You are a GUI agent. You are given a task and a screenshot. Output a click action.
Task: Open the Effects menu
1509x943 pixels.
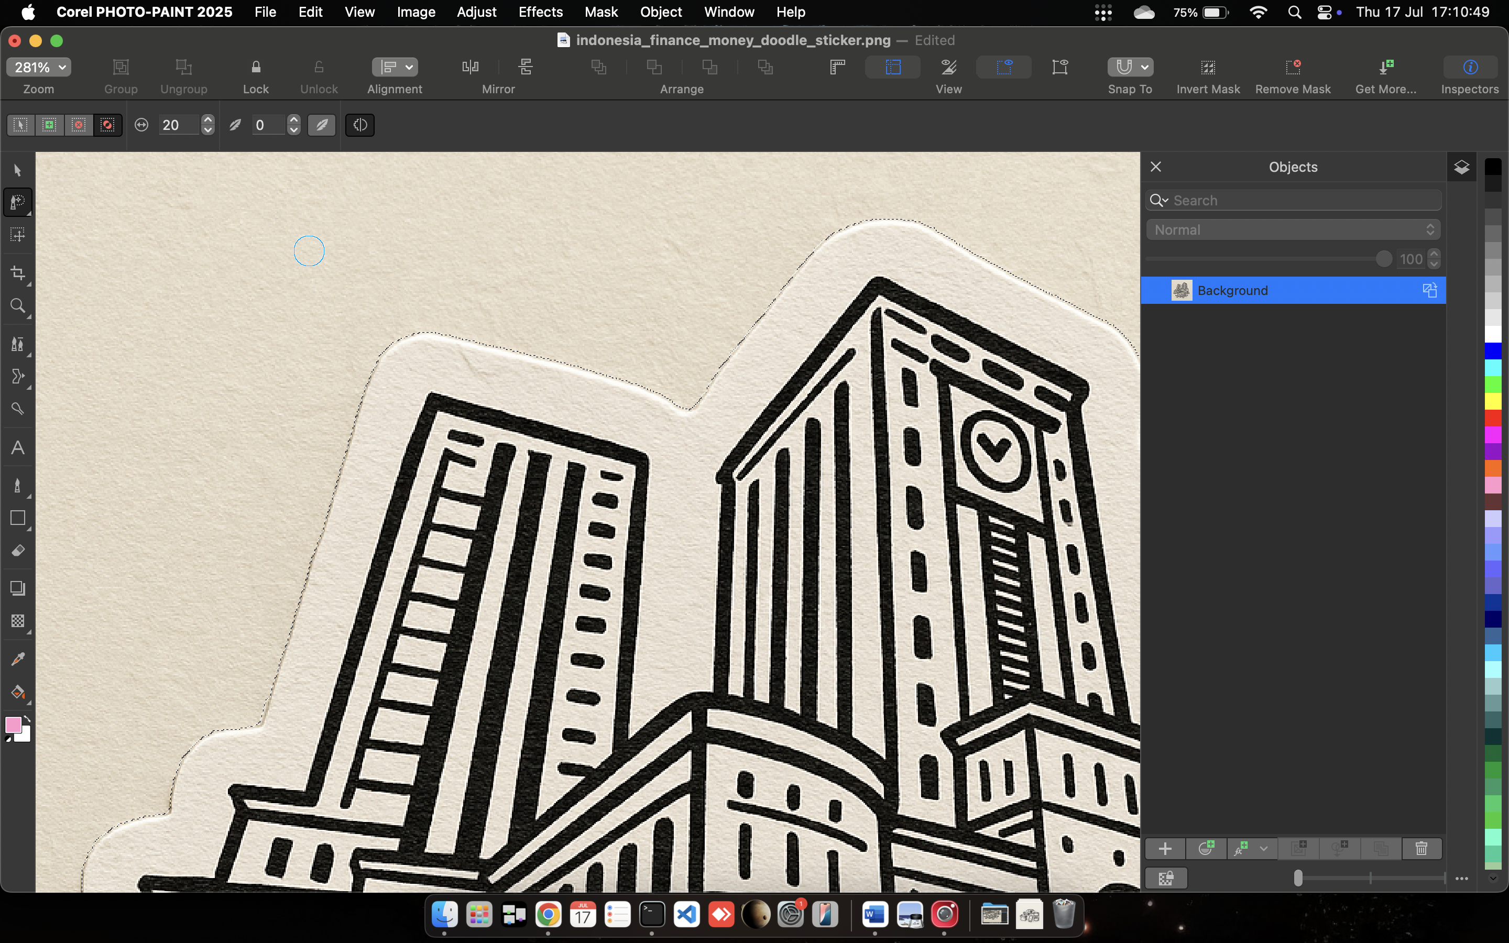(x=540, y=12)
